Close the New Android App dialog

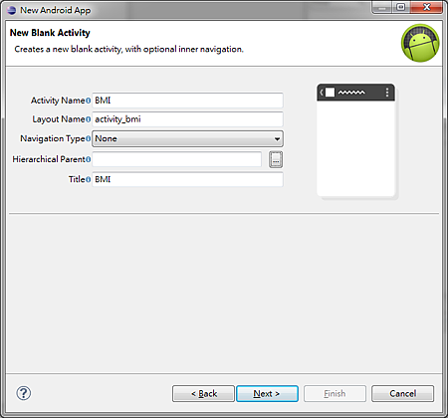click(x=427, y=7)
